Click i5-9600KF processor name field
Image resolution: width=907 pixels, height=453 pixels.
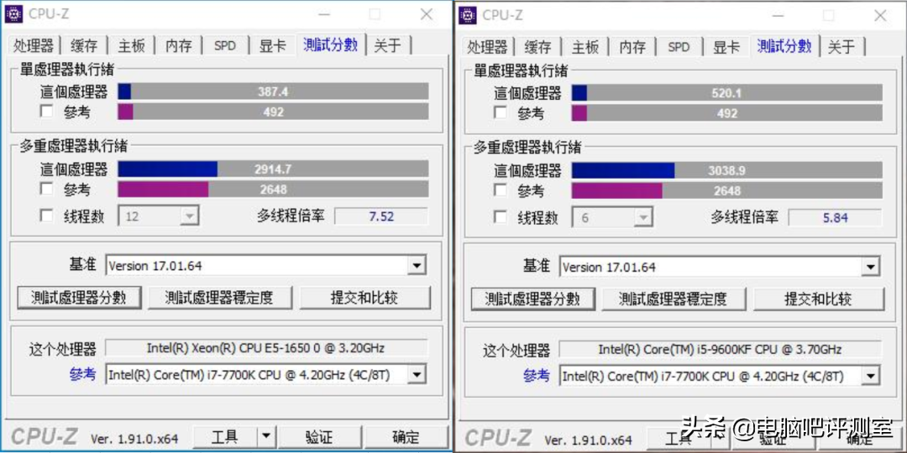721,350
